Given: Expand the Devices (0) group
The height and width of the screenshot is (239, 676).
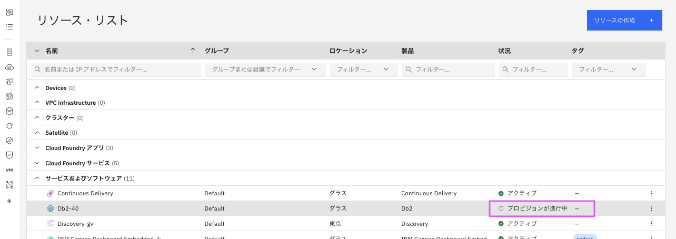Looking at the screenshot, I should (37, 88).
